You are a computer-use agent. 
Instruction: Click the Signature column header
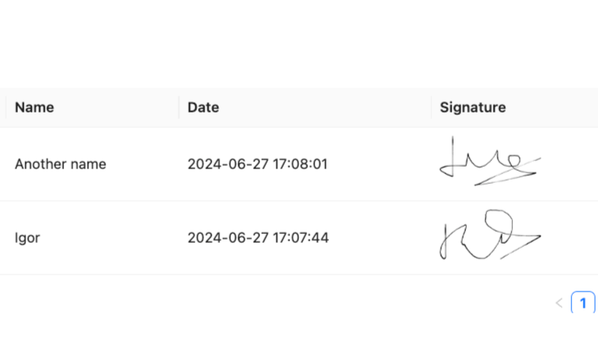pyautogui.click(x=472, y=107)
